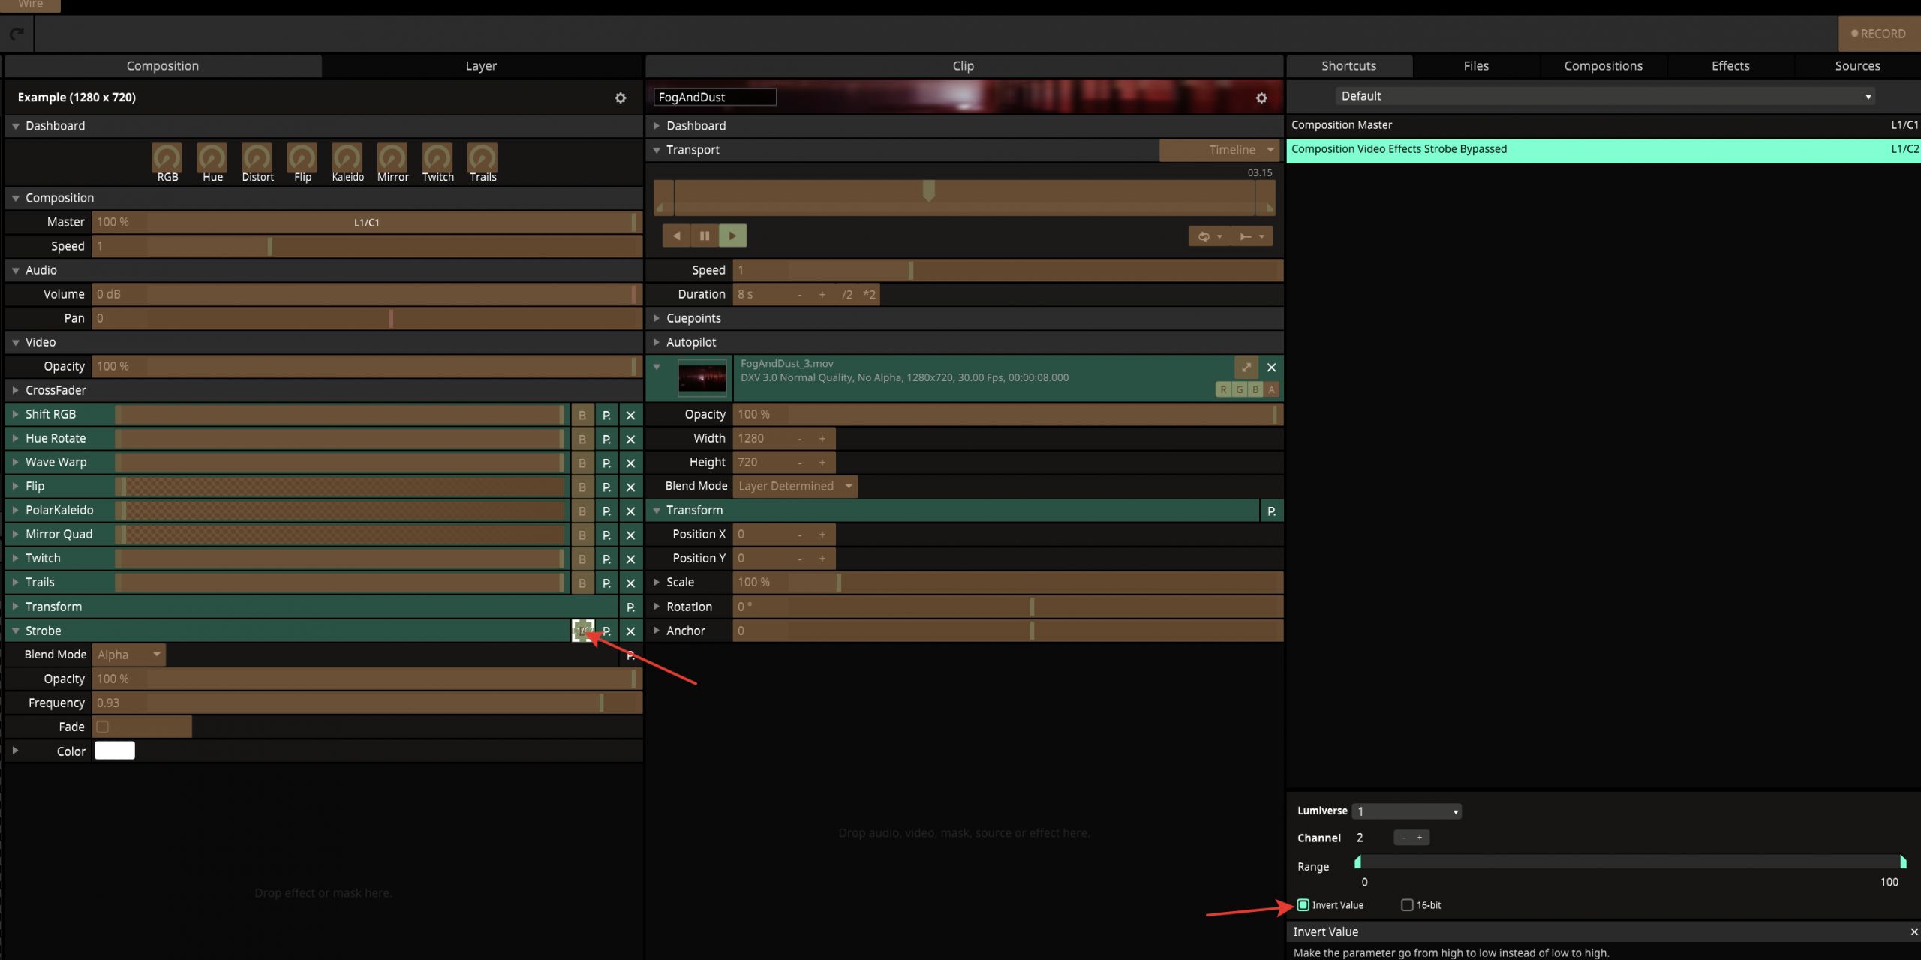Open Hue Rotate preset menu
Viewport: 1921px width, 960px height.
coord(606,439)
